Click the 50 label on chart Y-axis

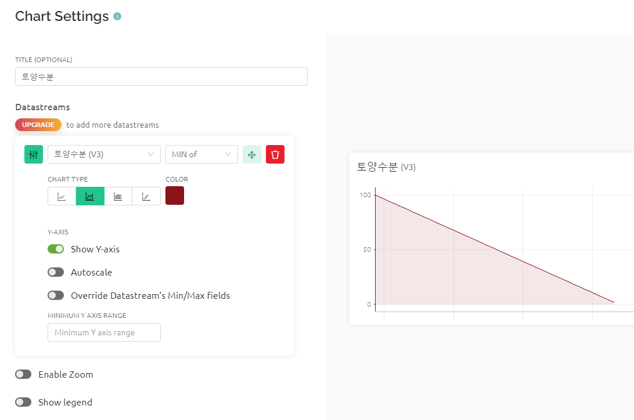[367, 249]
